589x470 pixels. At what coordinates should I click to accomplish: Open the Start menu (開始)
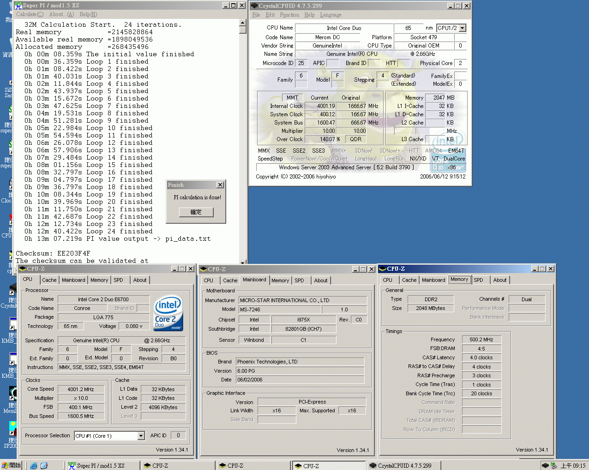click(x=12, y=465)
